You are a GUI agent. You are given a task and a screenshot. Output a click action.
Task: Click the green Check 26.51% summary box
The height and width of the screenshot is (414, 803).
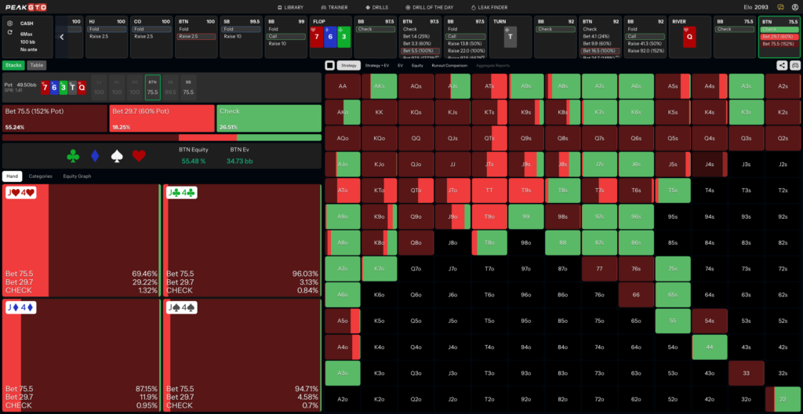[x=269, y=118]
